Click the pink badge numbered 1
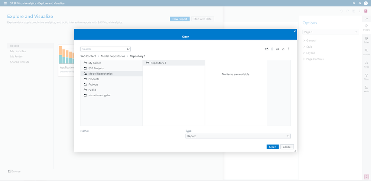This screenshot has height=181, width=371. point(366,11)
